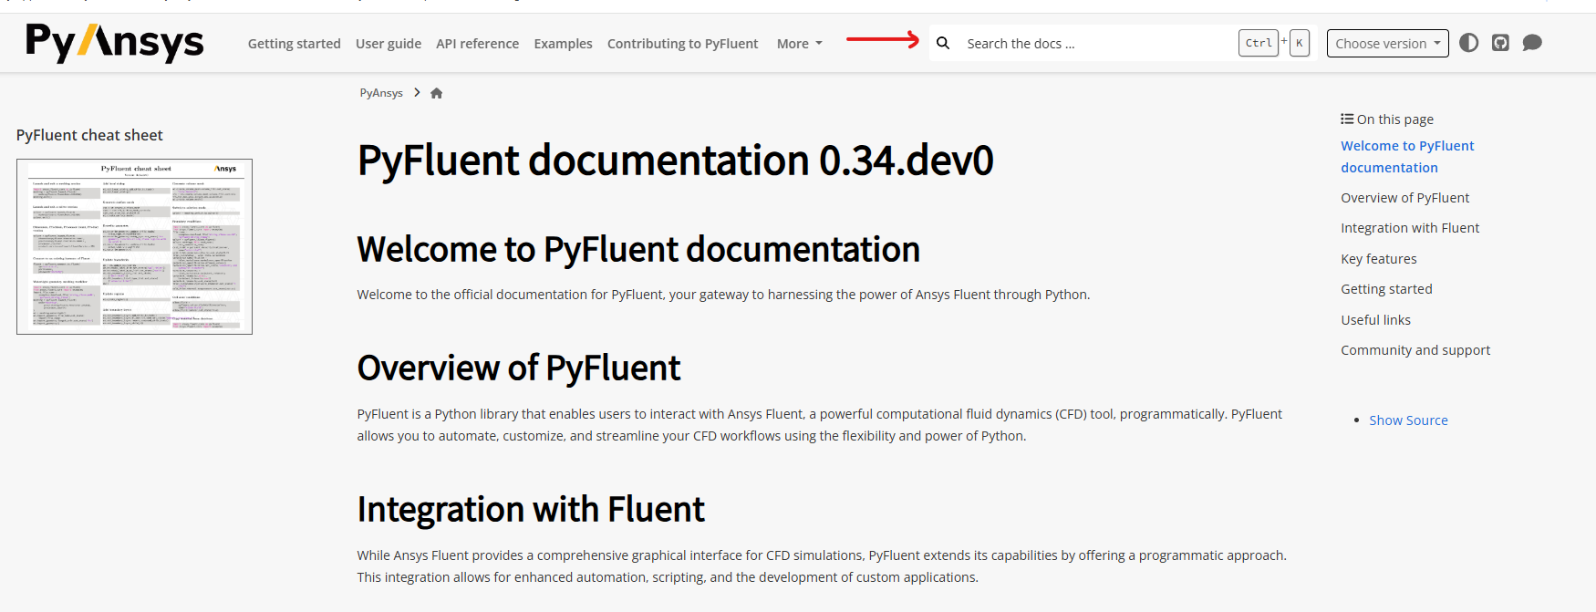1596x612 pixels.
Task: Open the Choose version dropdown
Action: point(1387,43)
